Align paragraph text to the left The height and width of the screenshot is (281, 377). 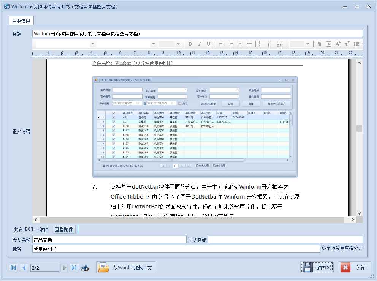pyautogui.click(x=221, y=44)
